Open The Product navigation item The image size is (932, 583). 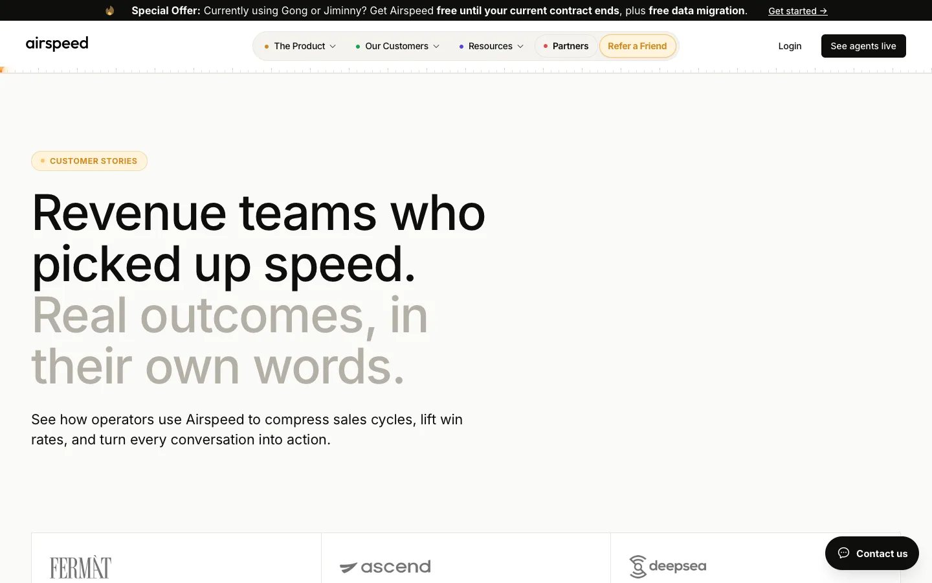tap(300, 46)
